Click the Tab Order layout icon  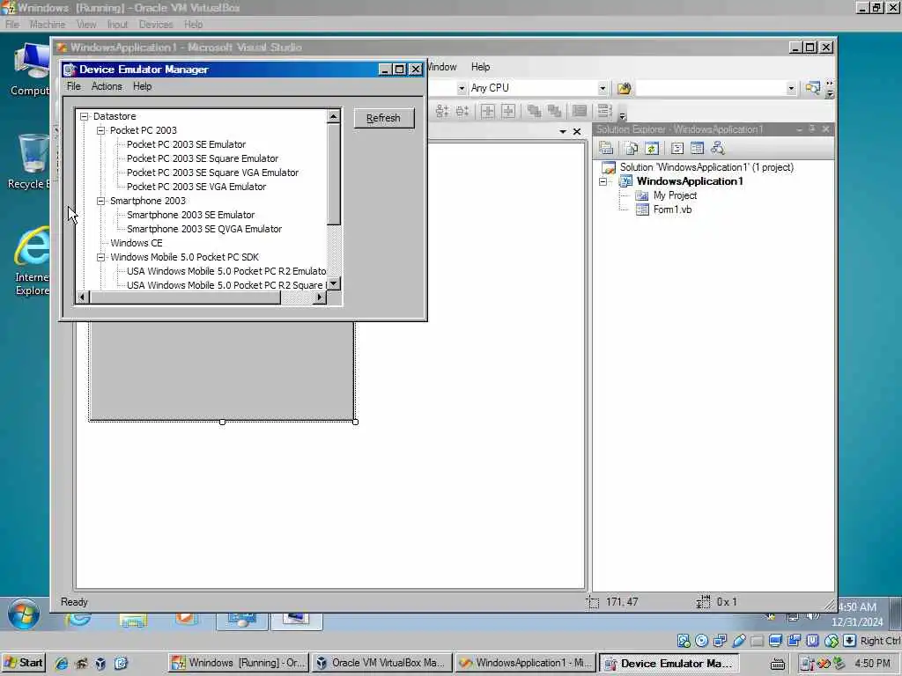580,111
